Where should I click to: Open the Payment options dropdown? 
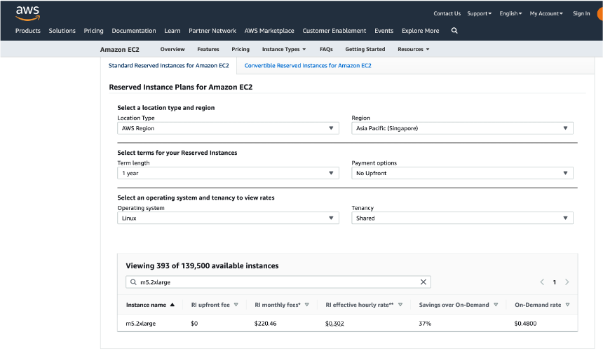pos(462,173)
